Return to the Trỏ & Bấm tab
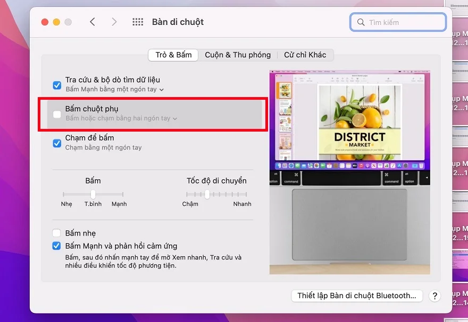This screenshot has width=468, height=322. click(x=173, y=55)
